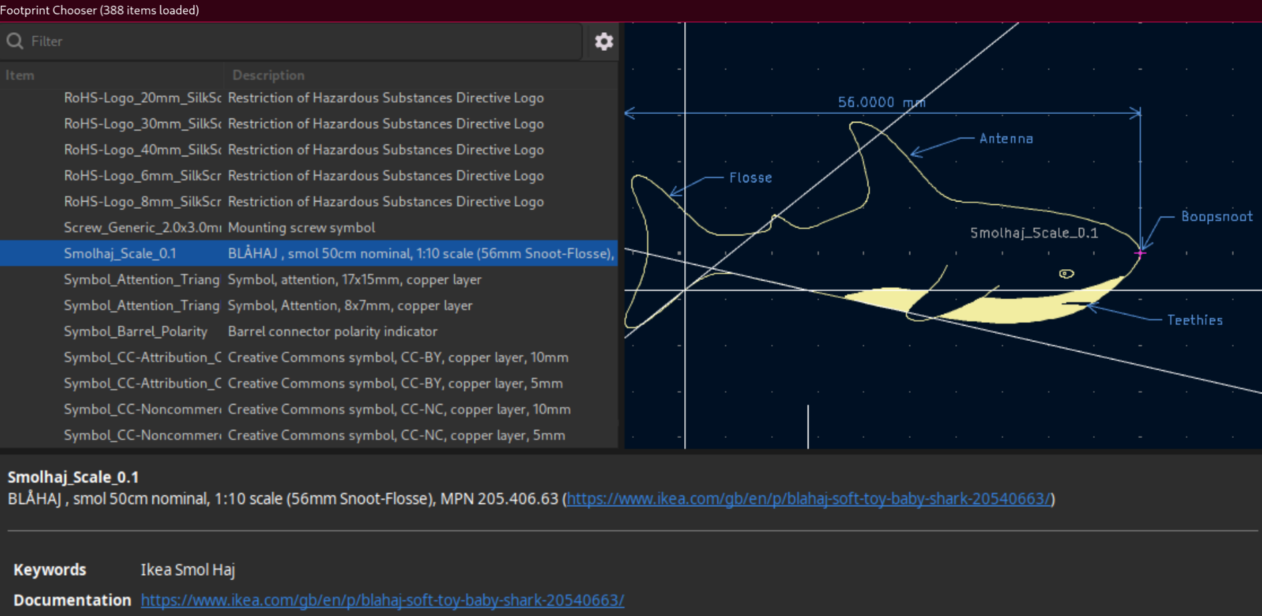
Task: Select the RoHS-Logo_8mm_SilkScr footprint row
Action: (x=309, y=201)
